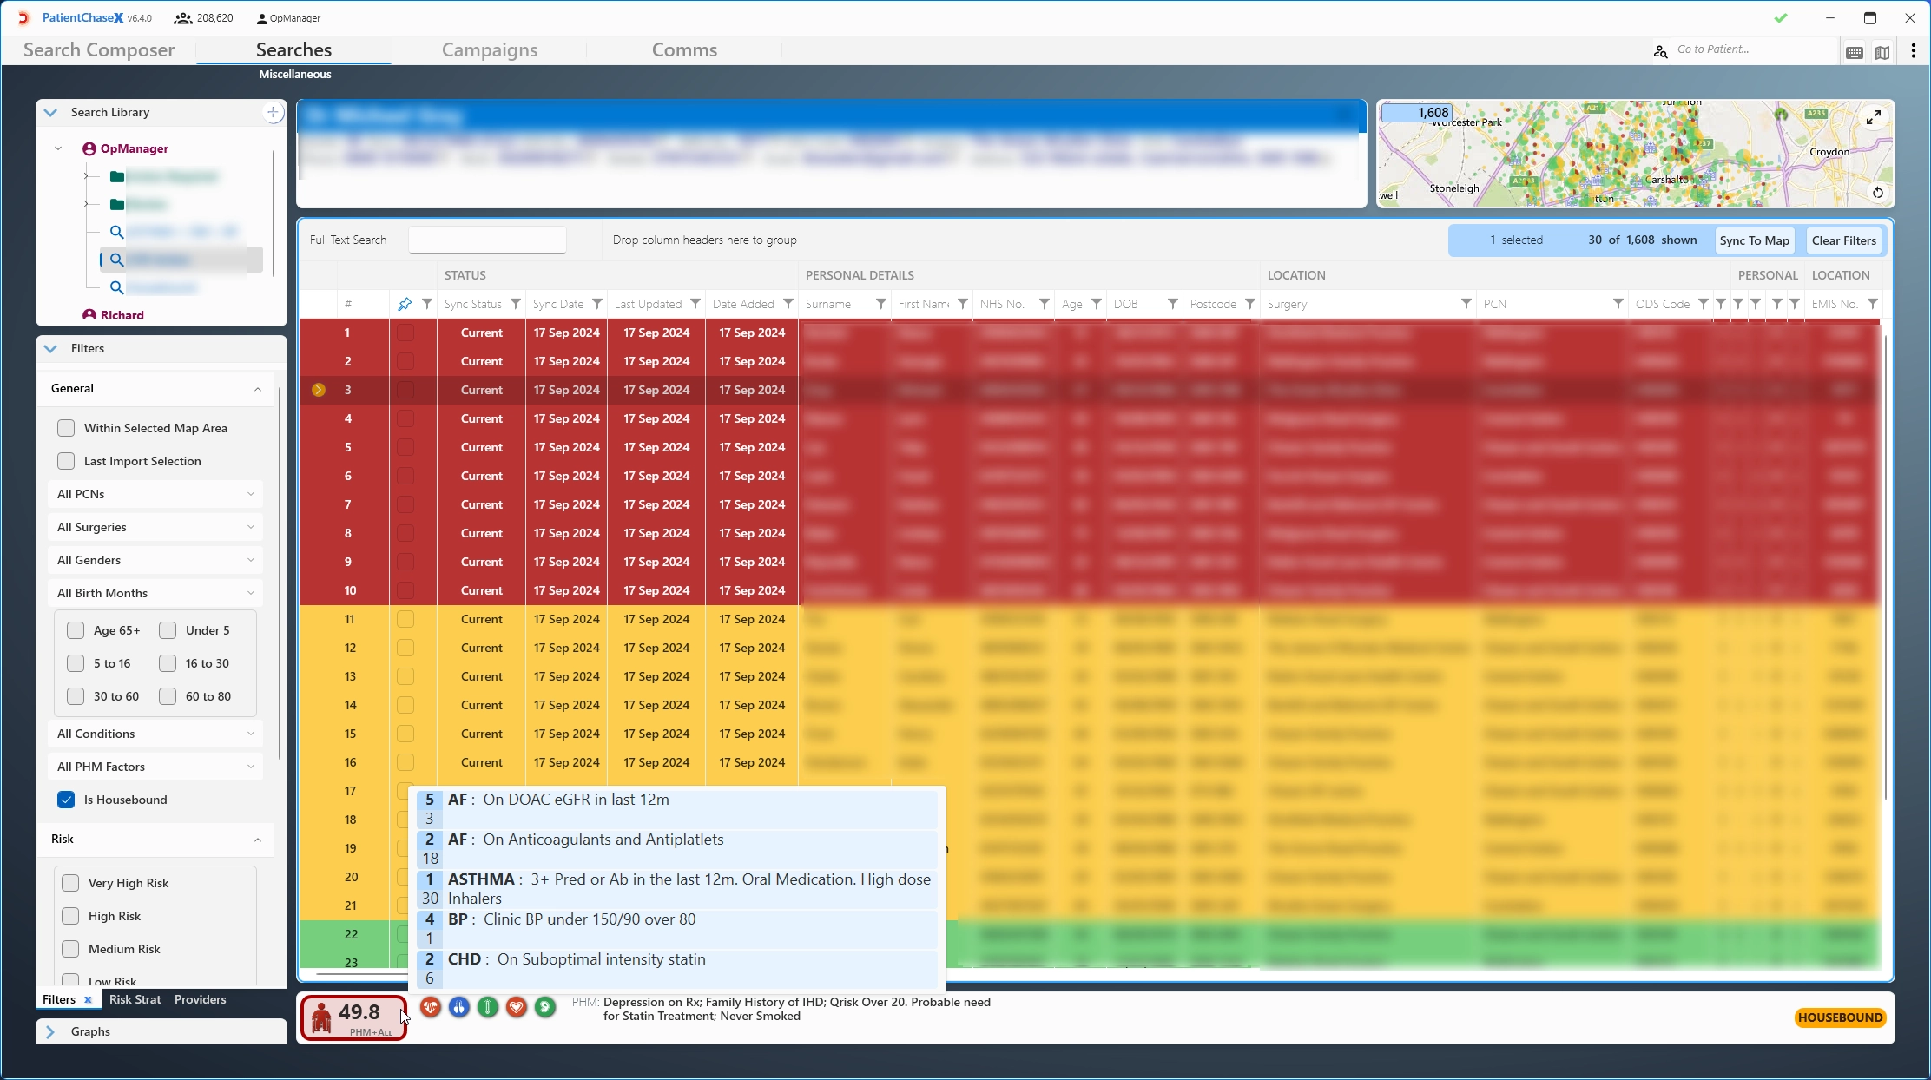Switch to the Campaigns tab
This screenshot has height=1080, width=1931.
(x=489, y=50)
